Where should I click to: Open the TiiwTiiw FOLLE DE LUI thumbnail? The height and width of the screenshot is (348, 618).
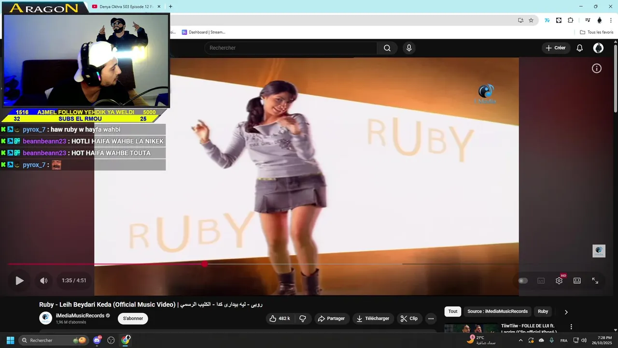[x=471, y=329]
